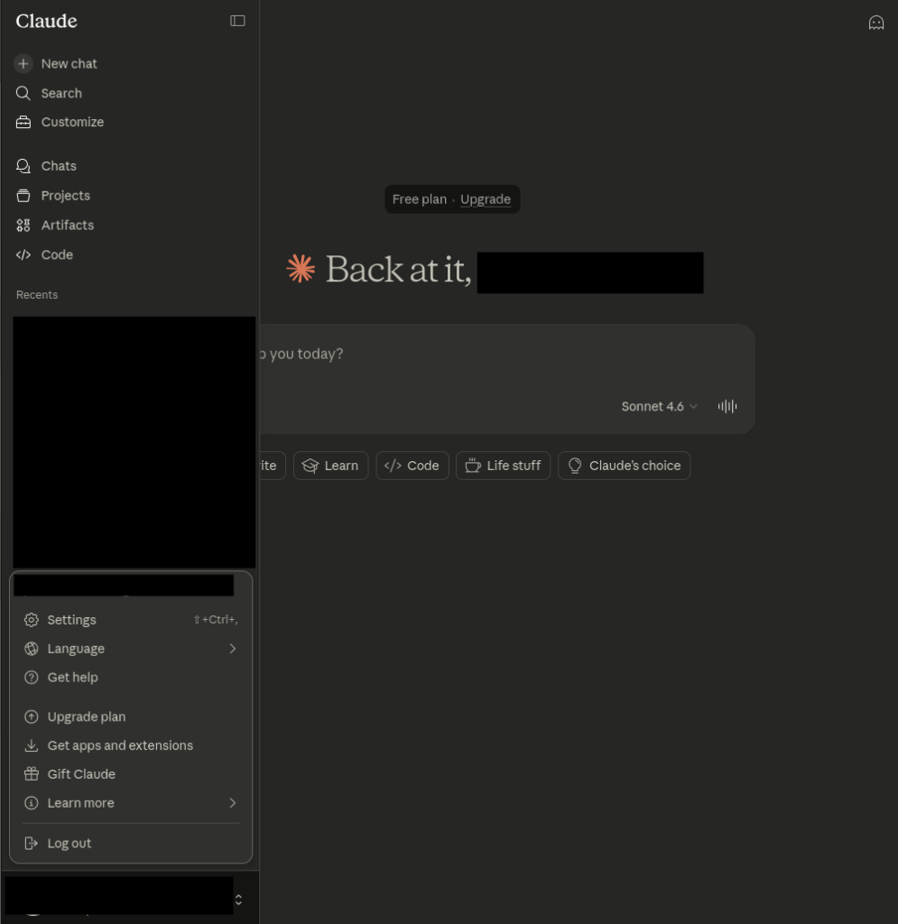Choose Log out in the account menu
The height and width of the screenshot is (924, 898).
click(131, 844)
